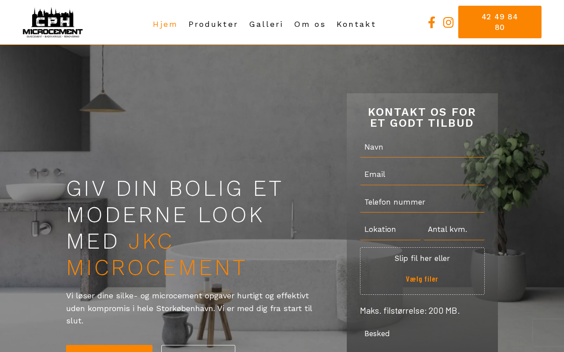This screenshot has height=352, width=564.
Task: Click the outlined button below hero text
Action: click(x=198, y=348)
